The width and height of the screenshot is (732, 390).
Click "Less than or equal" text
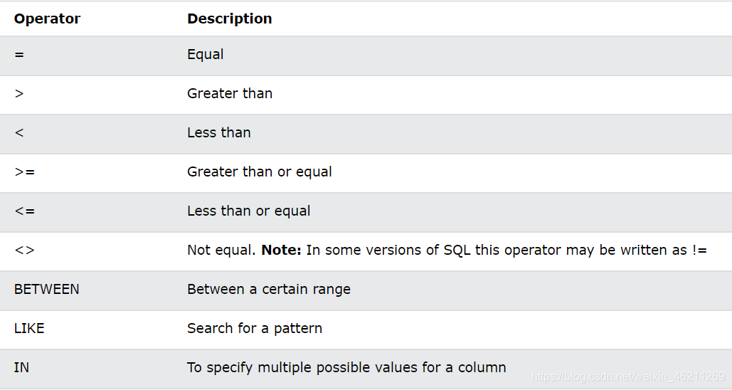pyautogui.click(x=249, y=211)
